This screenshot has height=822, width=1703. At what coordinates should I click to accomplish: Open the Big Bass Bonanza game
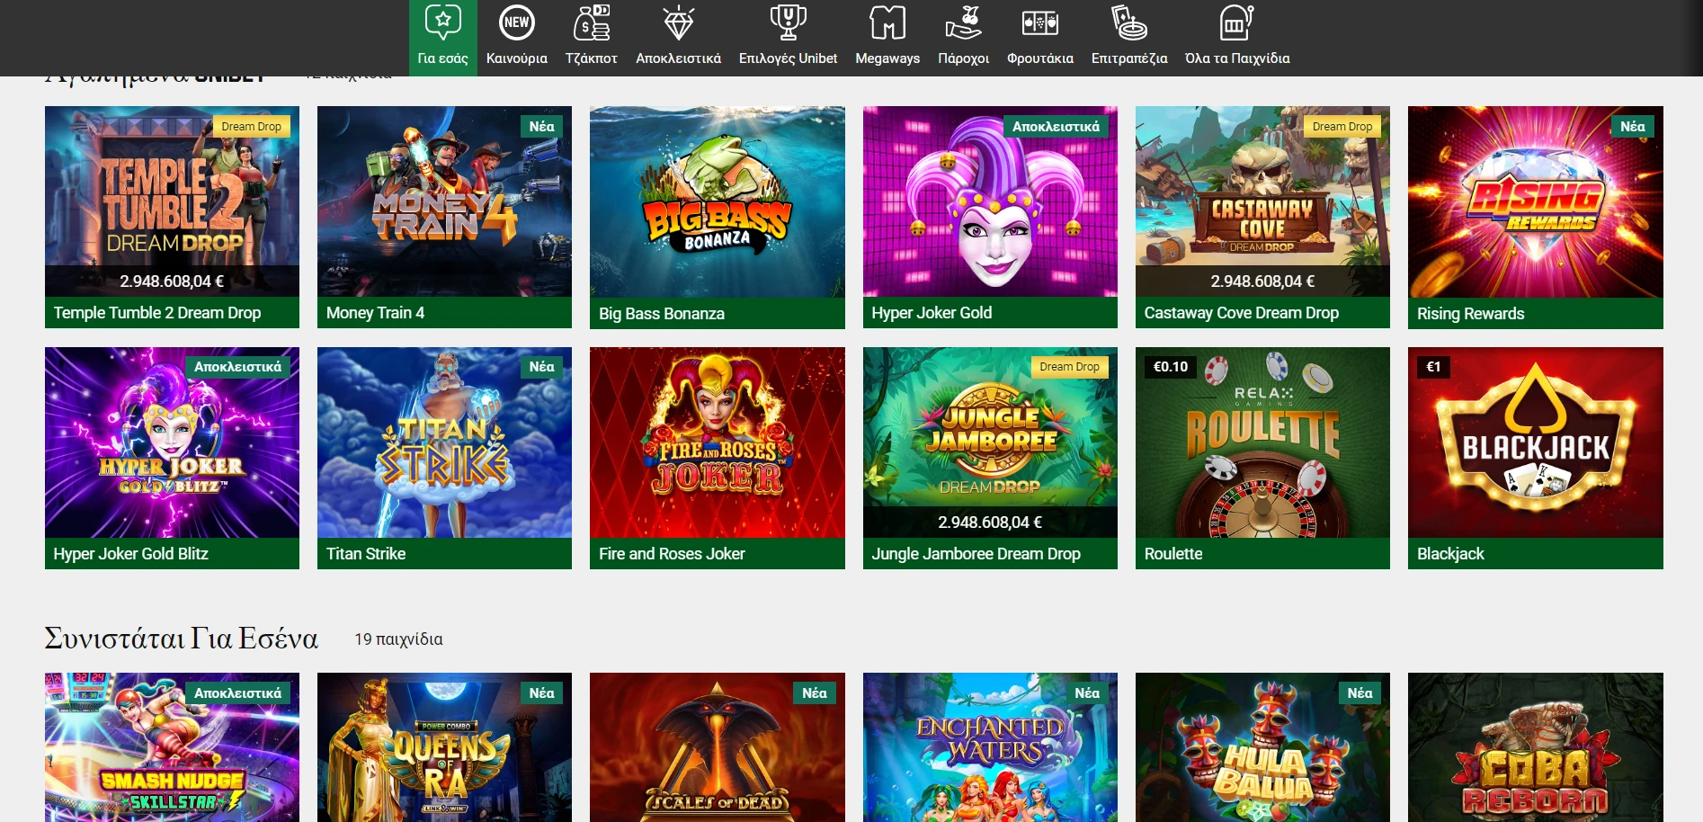pos(718,217)
